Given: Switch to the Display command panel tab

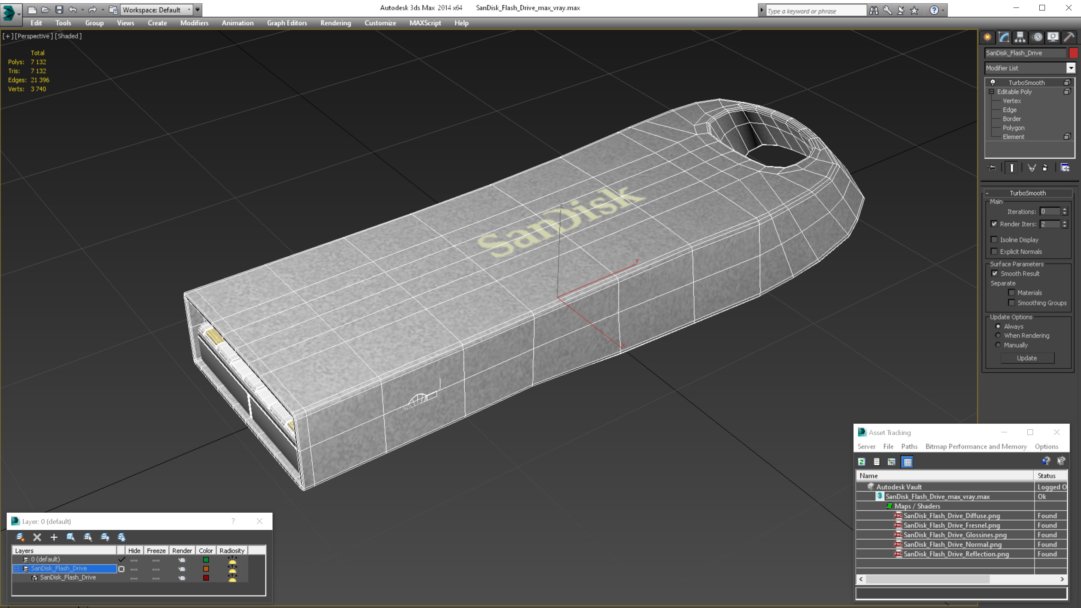Looking at the screenshot, I should point(1053,38).
